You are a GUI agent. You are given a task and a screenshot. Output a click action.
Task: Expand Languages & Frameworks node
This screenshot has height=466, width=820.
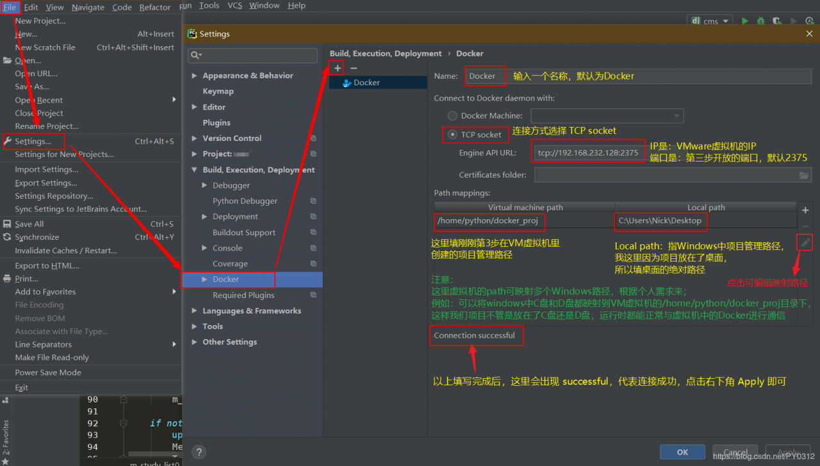point(195,311)
